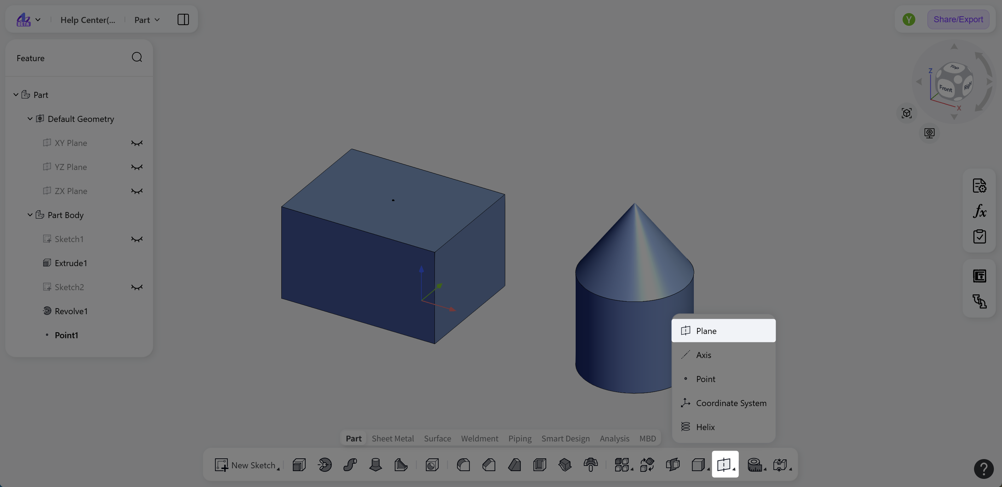The height and width of the screenshot is (487, 1002).
Task: Open the Part workspace dropdown
Action: 147,20
